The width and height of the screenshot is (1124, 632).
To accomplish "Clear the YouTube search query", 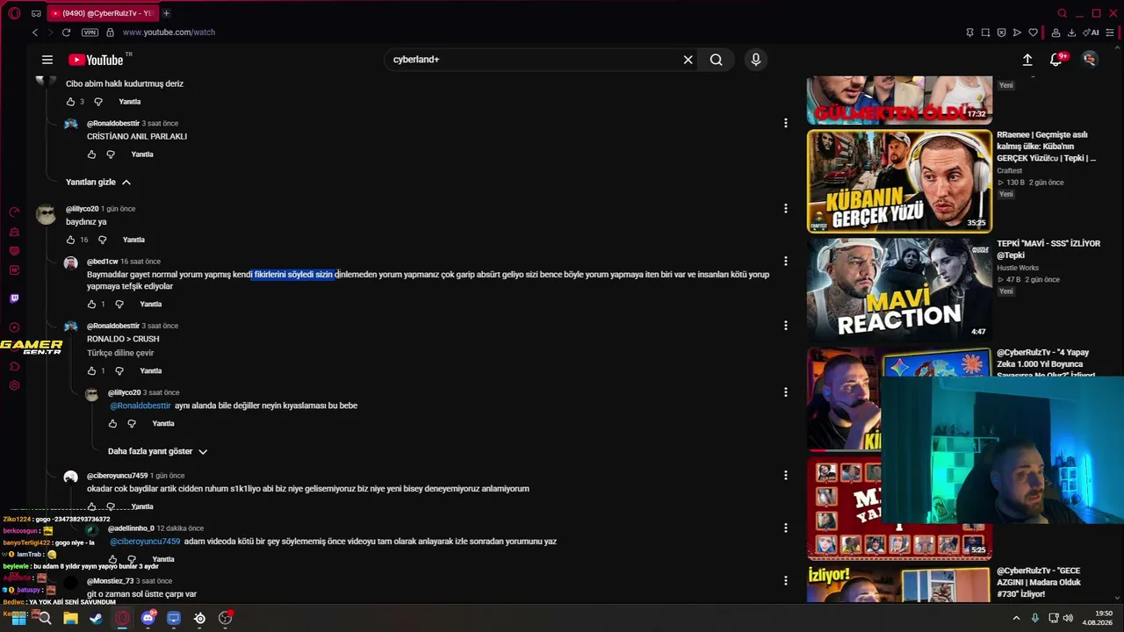I will point(688,60).
